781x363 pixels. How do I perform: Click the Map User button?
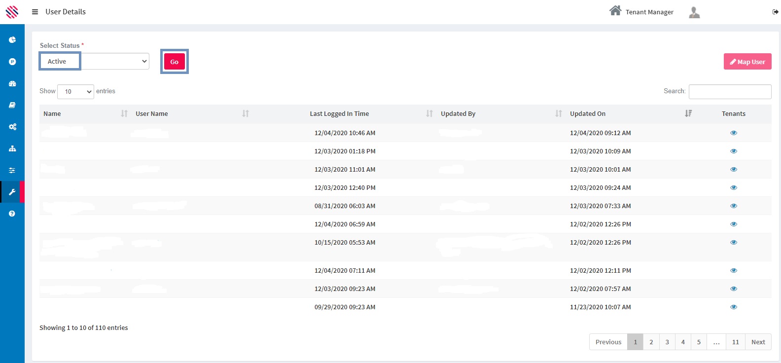[747, 62]
